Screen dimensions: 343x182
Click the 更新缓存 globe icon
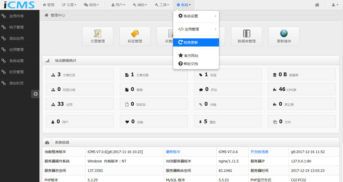tap(284, 34)
